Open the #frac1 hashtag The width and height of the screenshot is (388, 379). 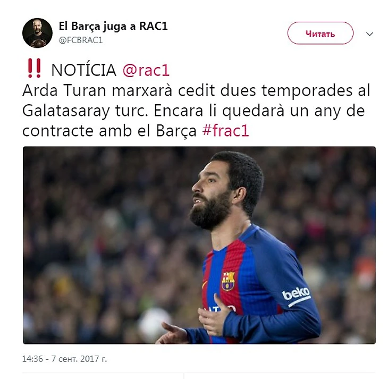225,130
